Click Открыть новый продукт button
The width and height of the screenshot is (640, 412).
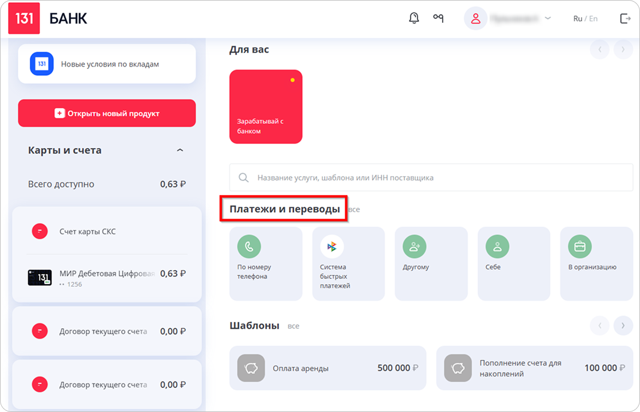pos(107,113)
